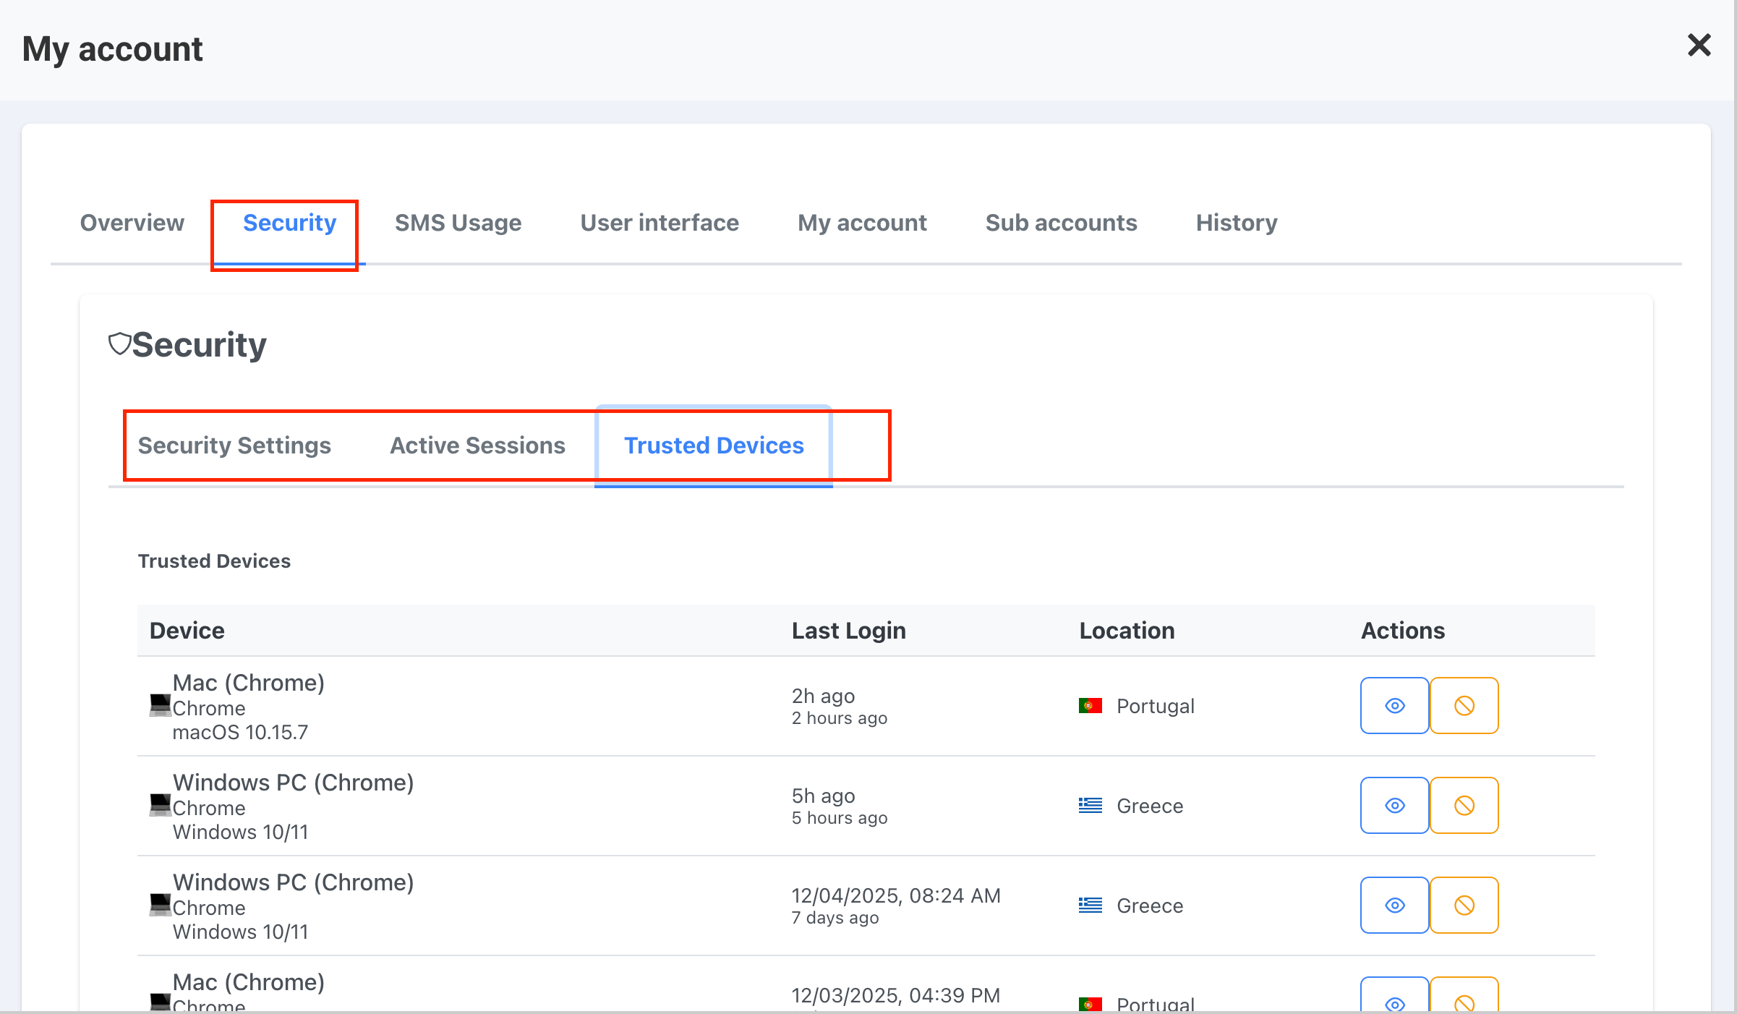View details for Windows PC, 5h ago
Screen dimensions: 1737x1014
(1394, 806)
